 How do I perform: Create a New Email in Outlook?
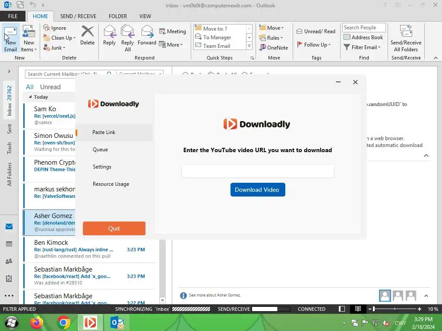(x=10, y=38)
